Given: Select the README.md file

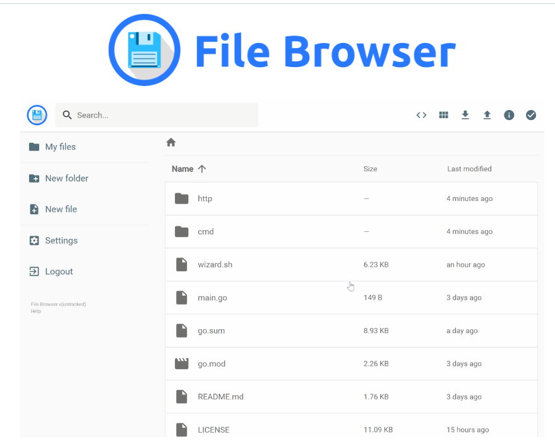Looking at the screenshot, I should click(x=221, y=396).
